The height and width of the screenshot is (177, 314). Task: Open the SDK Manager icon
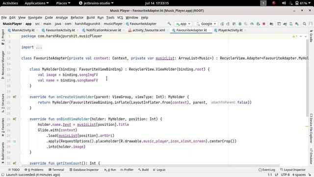click(297, 24)
